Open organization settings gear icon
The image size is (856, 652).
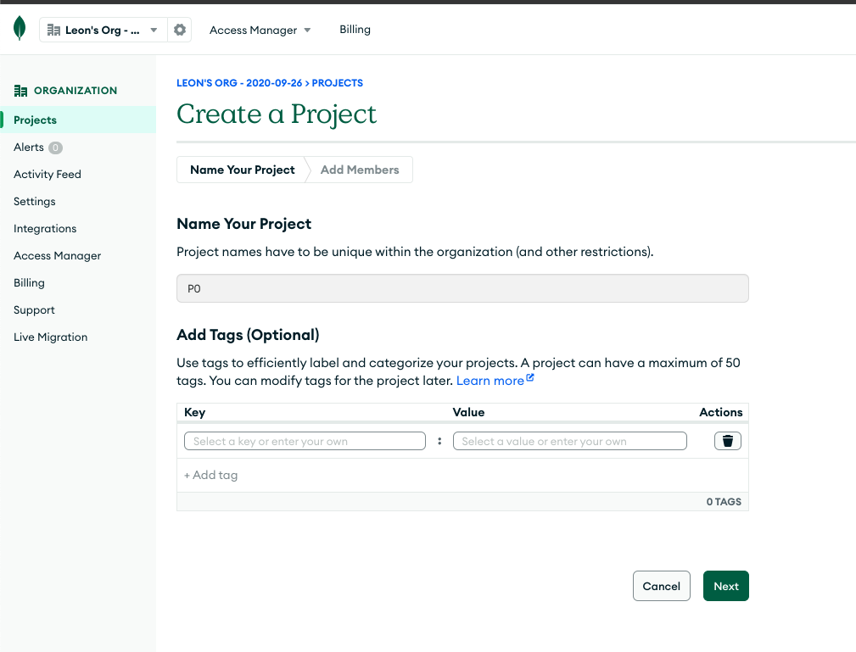pyautogui.click(x=180, y=30)
